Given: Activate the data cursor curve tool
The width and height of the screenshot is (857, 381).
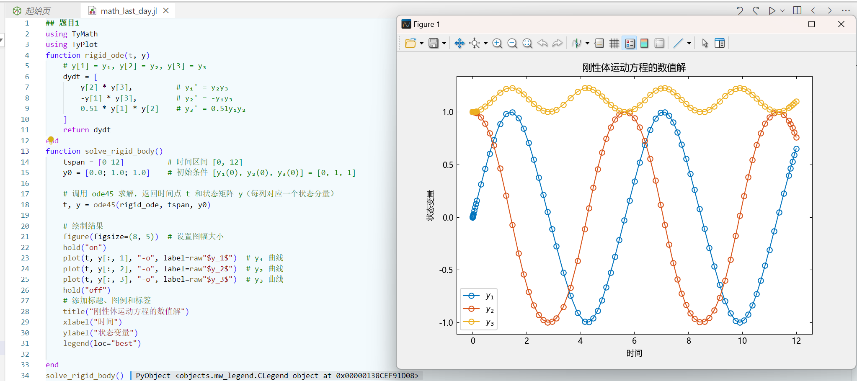Looking at the screenshot, I should tap(577, 43).
